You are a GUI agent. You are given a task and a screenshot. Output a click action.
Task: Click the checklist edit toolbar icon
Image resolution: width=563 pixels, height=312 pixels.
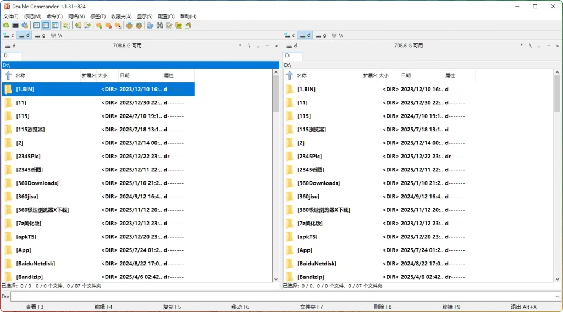tap(169, 25)
